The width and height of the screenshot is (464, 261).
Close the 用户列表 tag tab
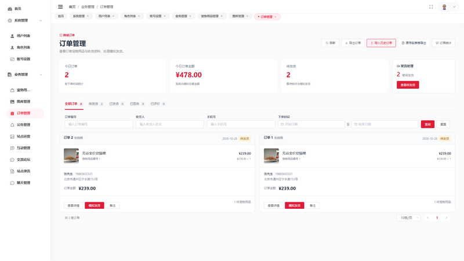point(113,16)
